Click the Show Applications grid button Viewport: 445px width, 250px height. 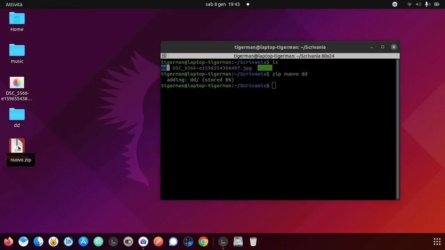[x=437, y=241]
